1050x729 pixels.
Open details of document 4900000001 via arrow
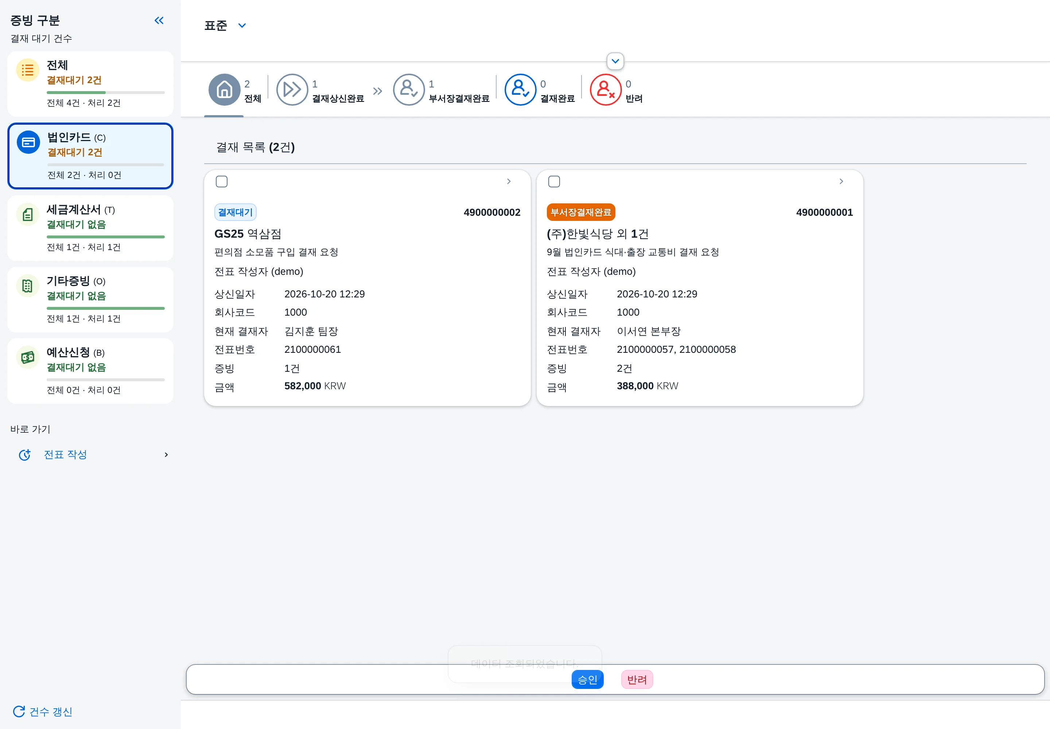841,181
